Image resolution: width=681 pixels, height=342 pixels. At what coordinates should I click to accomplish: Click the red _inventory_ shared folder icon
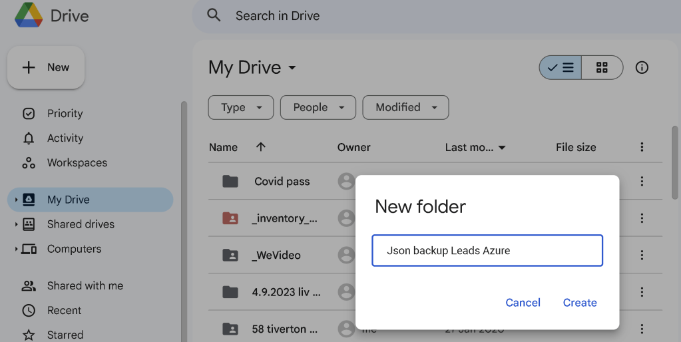tap(230, 218)
